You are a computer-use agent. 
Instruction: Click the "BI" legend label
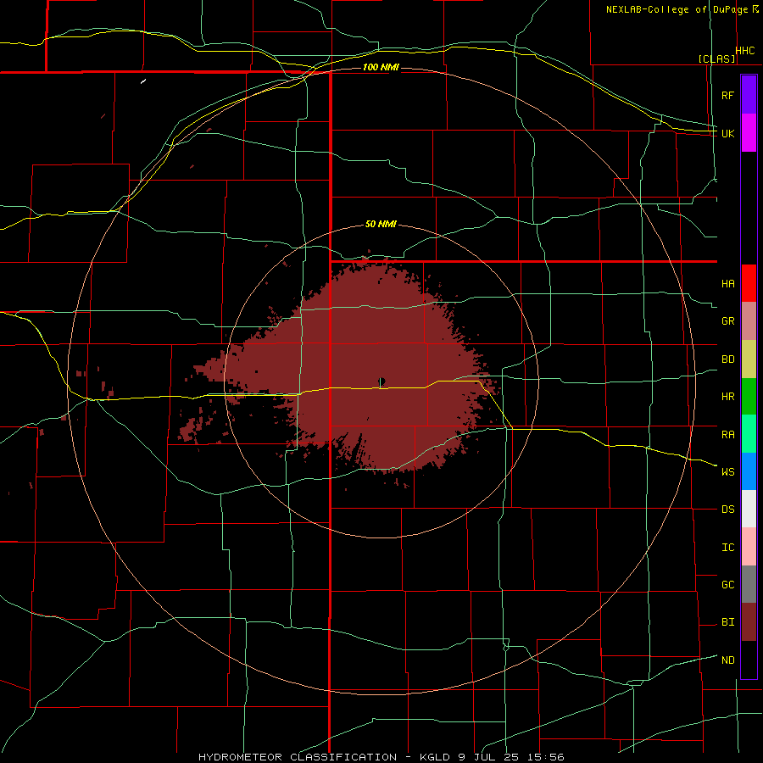click(x=728, y=622)
